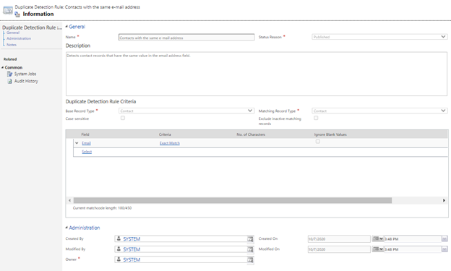
Task: Click the Email field link
Action: pos(86,143)
